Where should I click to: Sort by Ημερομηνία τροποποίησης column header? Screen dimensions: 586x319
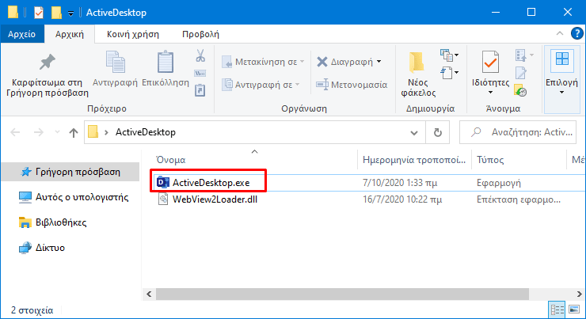pos(414,160)
